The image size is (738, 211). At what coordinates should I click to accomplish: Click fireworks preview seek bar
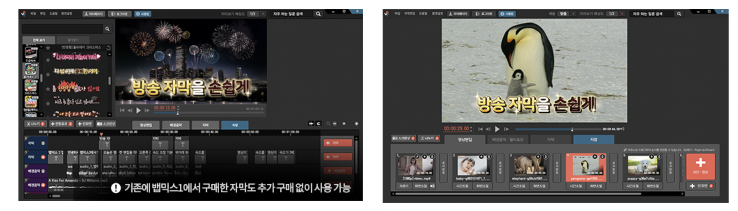tap(209, 113)
